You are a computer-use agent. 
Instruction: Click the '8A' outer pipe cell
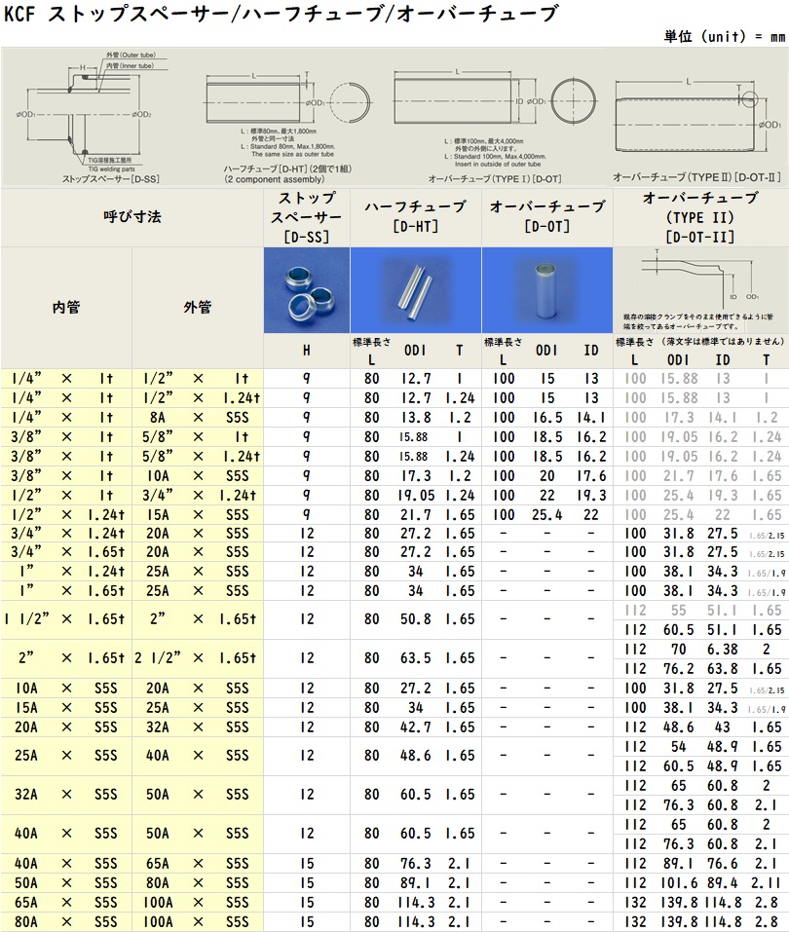(x=158, y=418)
